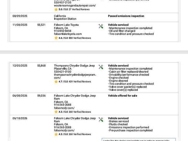The image size is (188, 141).
Task: Visit the thompsonschryslerdodgejeepram.com website link
Action: click(75, 76)
